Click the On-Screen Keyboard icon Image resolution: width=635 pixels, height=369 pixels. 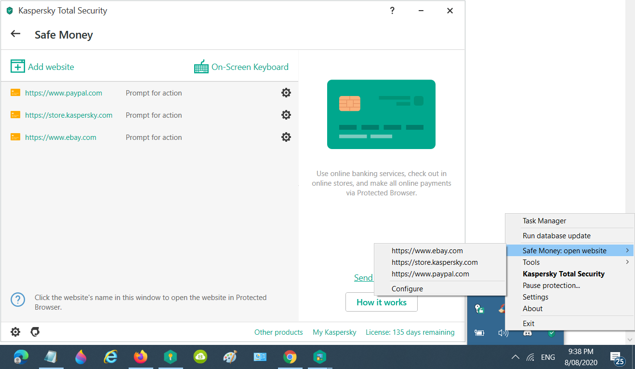click(x=201, y=67)
